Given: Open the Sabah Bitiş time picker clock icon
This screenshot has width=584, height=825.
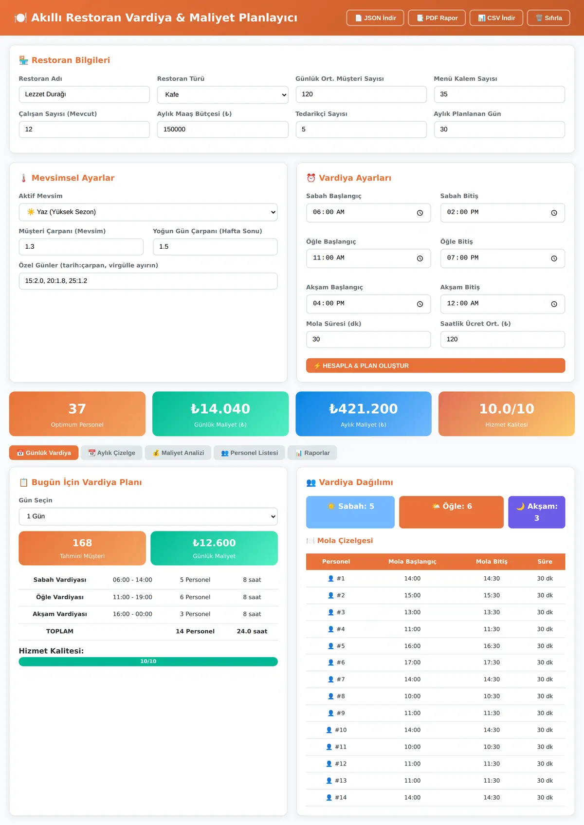Looking at the screenshot, I should pos(554,213).
